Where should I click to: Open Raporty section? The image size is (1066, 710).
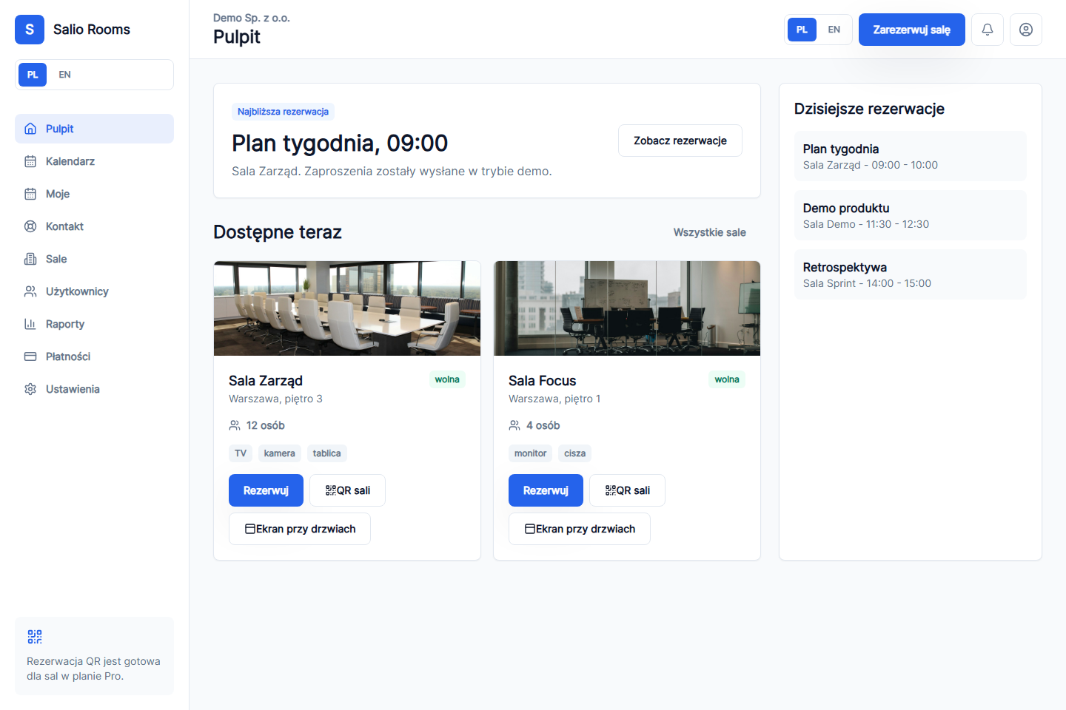point(94,324)
